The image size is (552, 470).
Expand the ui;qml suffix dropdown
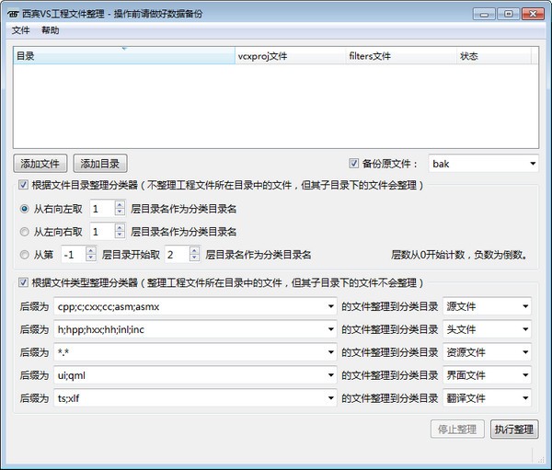point(329,375)
